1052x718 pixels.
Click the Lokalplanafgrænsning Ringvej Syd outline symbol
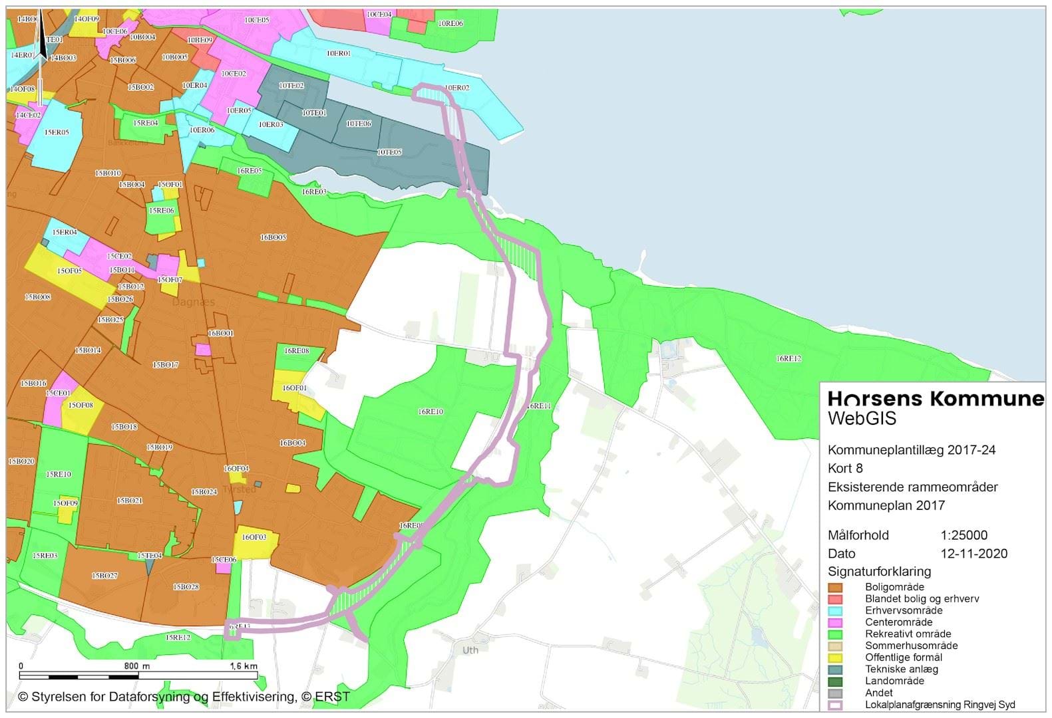tap(835, 705)
